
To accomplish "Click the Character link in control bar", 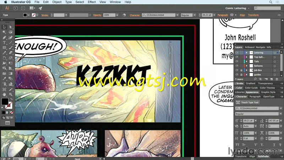I will point(135,15).
